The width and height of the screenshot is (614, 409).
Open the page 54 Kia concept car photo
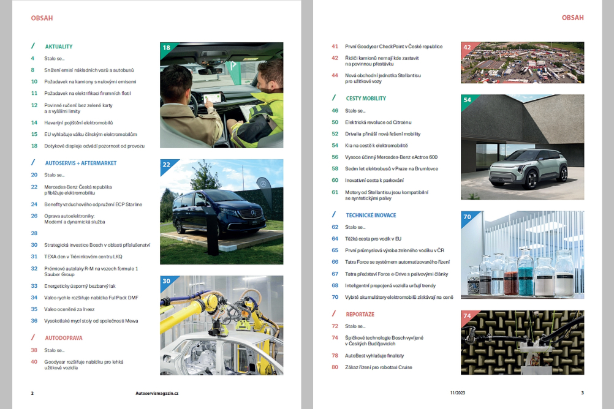click(522, 147)
